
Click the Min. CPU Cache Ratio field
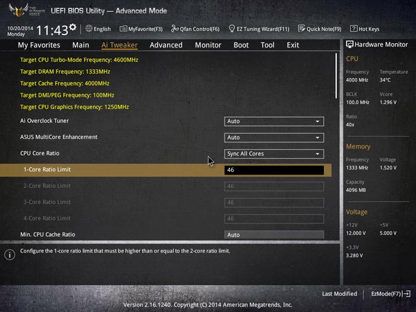tap(274, 235)
